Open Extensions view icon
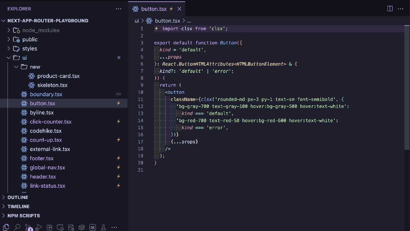410x231 pixels. (49, 227)
